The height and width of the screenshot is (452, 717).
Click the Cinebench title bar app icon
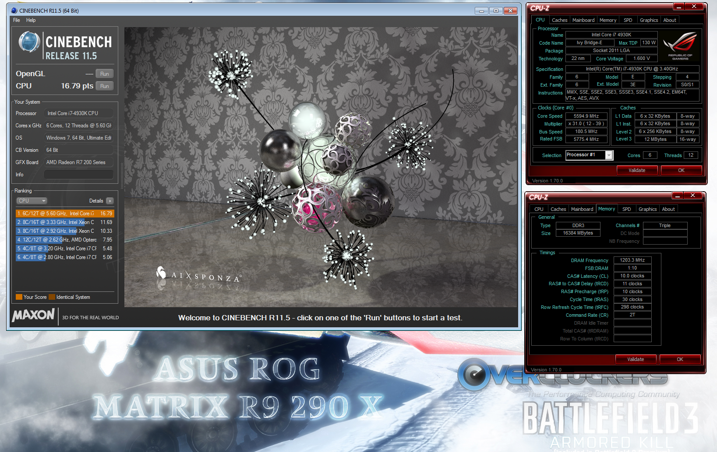point(14,11)
